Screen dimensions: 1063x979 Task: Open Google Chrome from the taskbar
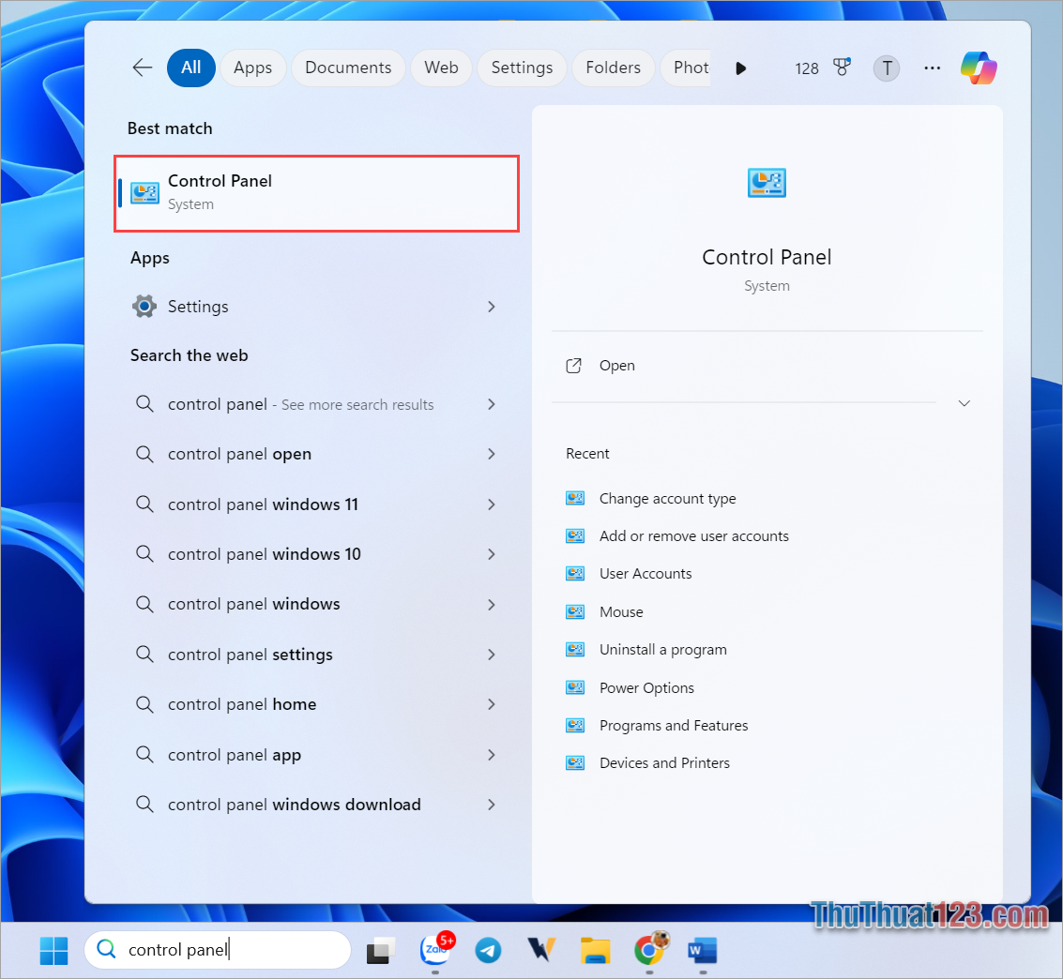pyautogui.click(x=650, y=949)
